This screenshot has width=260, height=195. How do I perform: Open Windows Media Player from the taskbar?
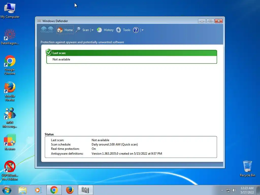(x=38, y=190)
